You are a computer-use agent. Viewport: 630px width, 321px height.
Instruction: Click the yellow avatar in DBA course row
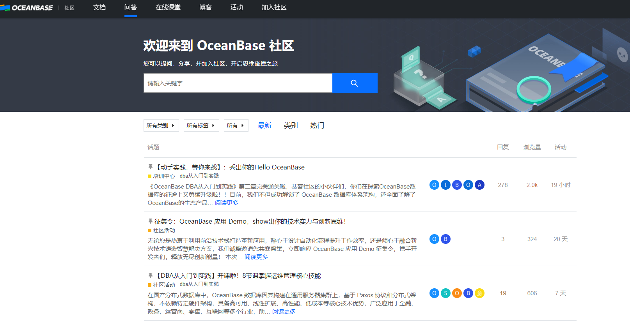pyautogui.click(x=480, y=293)
